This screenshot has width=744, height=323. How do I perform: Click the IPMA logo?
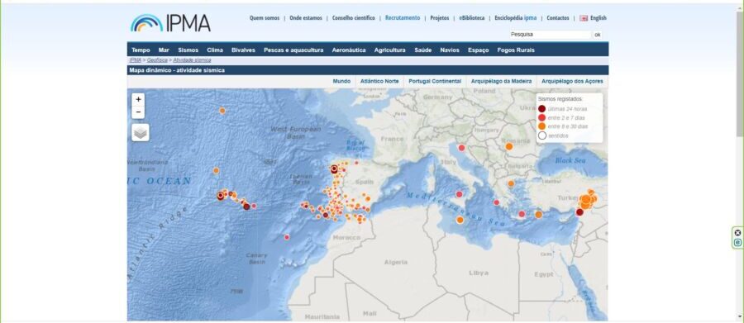170,23
